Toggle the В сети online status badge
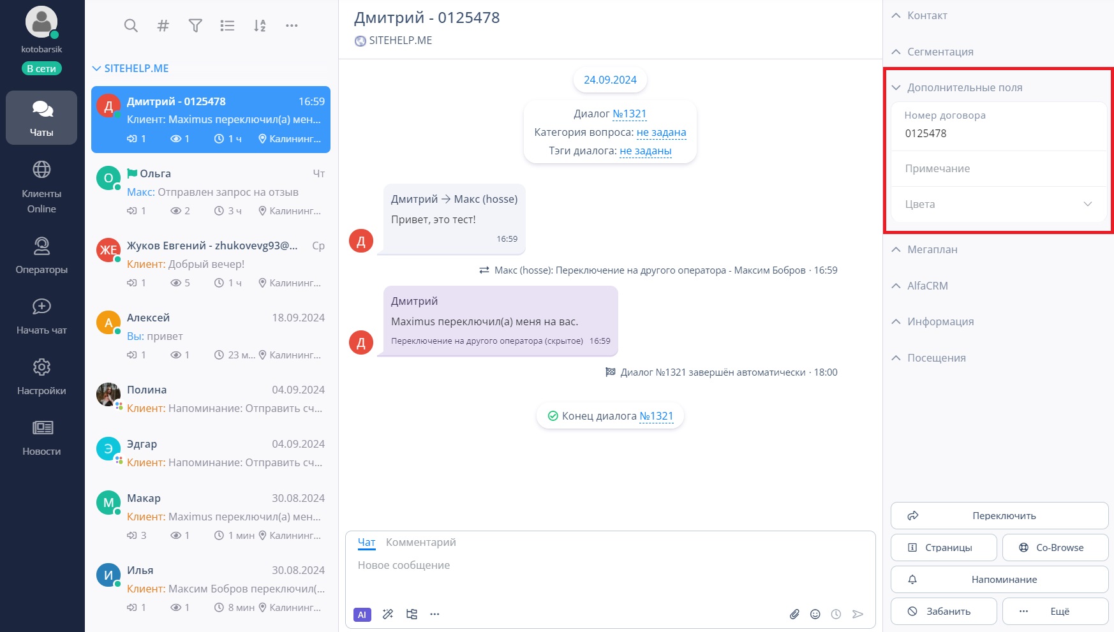This screenshot has height=632, width=1114. pos(41,68)
